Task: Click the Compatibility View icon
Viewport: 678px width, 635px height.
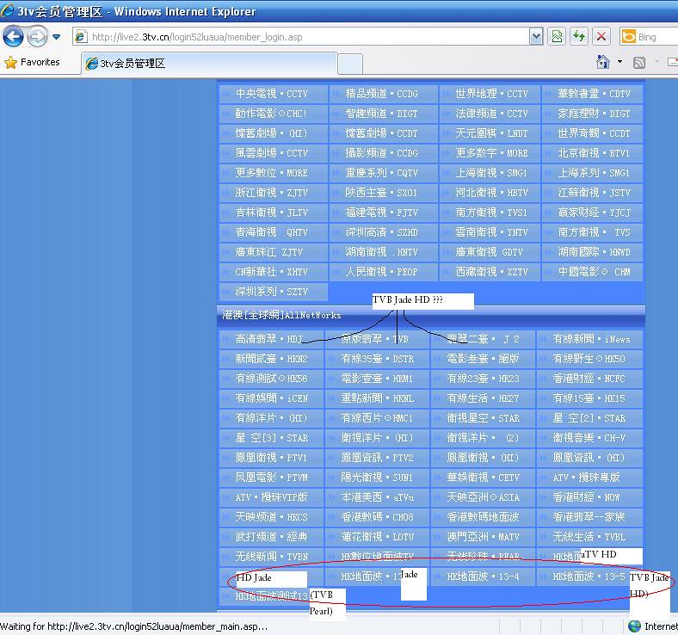Action: click(557, 37)
